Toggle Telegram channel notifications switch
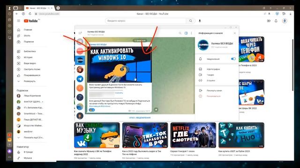Viewport: 300px width, 168px height. coord(233,59)
